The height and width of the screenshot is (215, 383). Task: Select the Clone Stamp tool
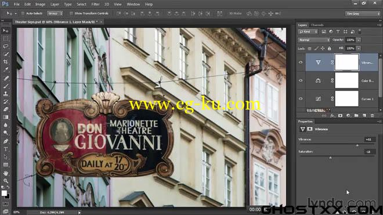6,94
